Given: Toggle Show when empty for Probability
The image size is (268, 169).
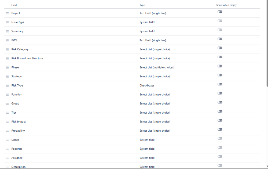Looking at the screenshot, I should coord(220,129).
